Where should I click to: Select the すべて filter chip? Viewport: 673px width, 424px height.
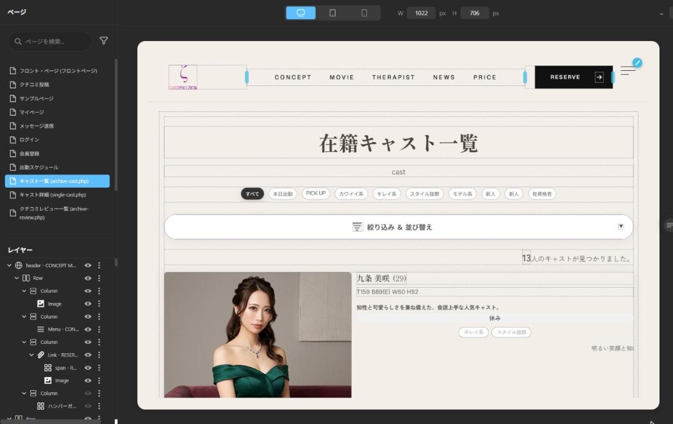coord(252,194)
